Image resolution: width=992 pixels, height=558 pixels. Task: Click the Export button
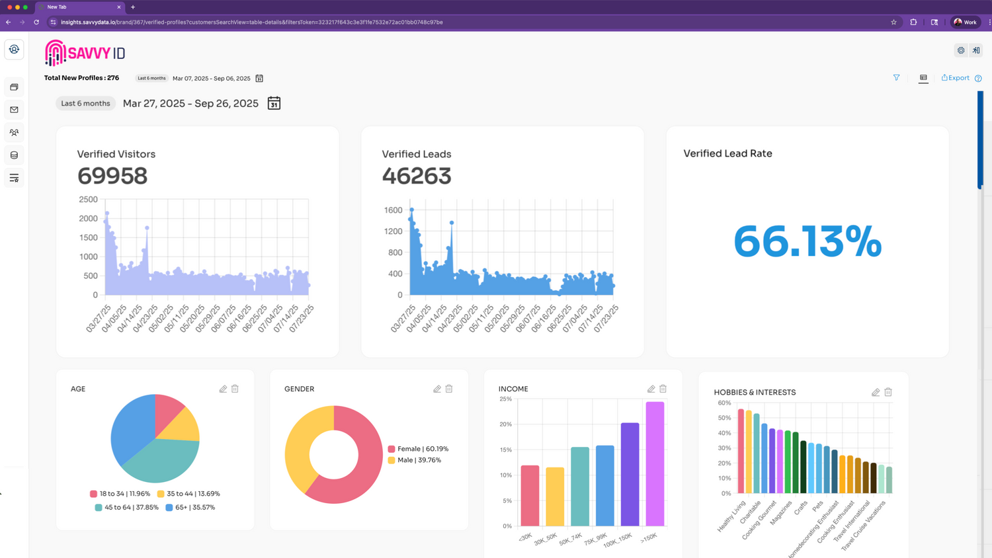click(x=956, y=78)
